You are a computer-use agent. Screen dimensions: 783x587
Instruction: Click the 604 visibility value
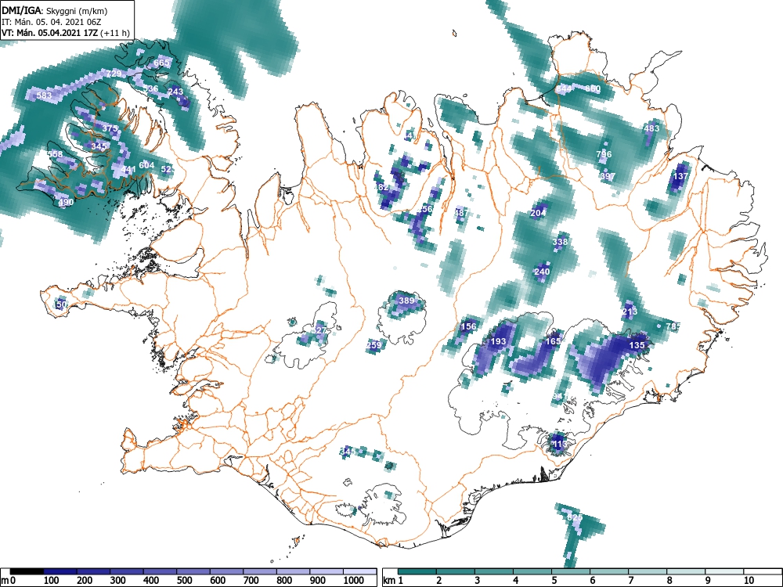(x=146, y=165)
